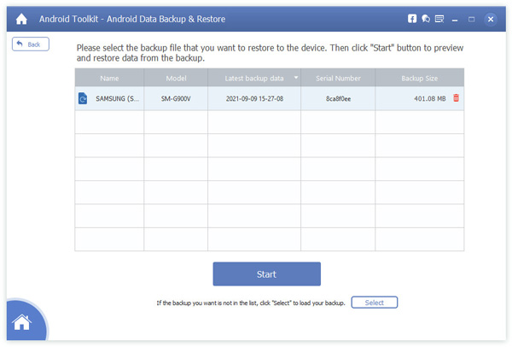Select the 2021-09-09 15-27-08 date cell
The width and height of the screenshot is (512, 347).
coord(254,98)
